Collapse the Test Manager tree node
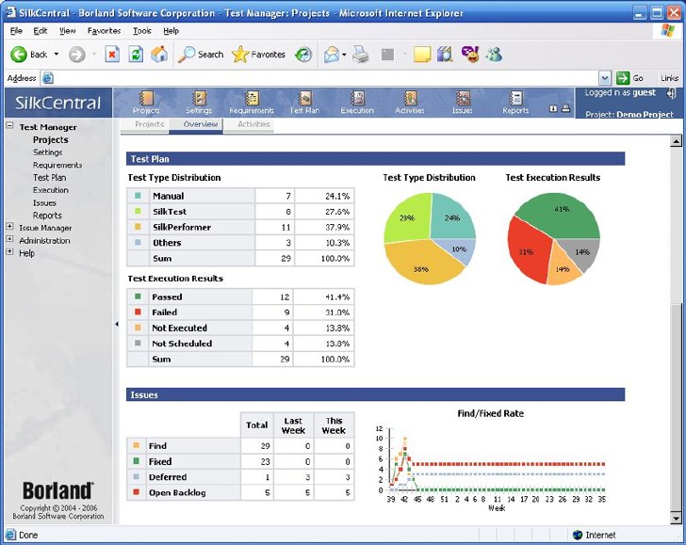The height and width of the screenshot is (545, 686). pyautogui.click(x=9, y=125)
